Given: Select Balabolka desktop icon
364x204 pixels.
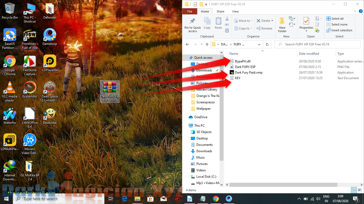Looking at the screenshot, I should [50, 116].
